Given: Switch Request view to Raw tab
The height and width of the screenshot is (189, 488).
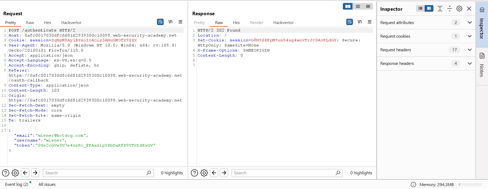Looking at the screenshot, I should coord(30,23).
